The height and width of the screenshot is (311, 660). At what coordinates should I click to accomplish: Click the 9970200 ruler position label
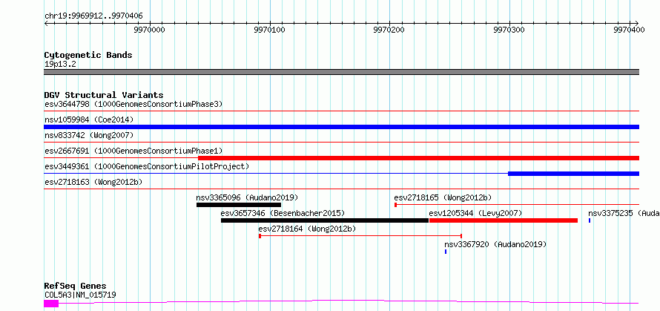(389, 30)
